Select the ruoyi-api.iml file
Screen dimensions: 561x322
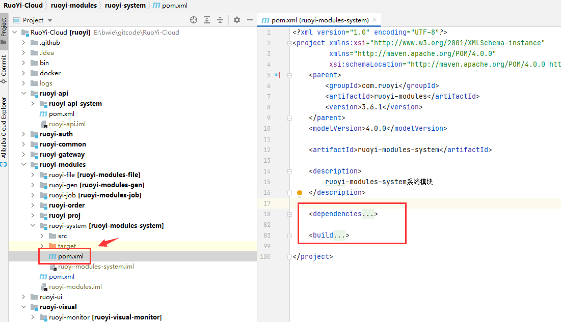click(x=67, y=124)
